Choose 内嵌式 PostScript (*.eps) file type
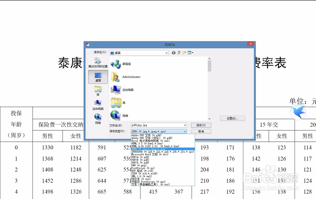 pyautogui.click(x=163, y=182)
